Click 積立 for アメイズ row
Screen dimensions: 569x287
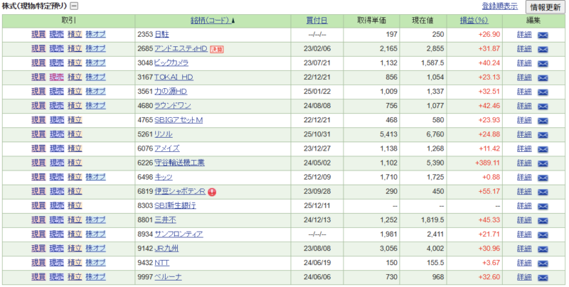[x=75, y=148]
